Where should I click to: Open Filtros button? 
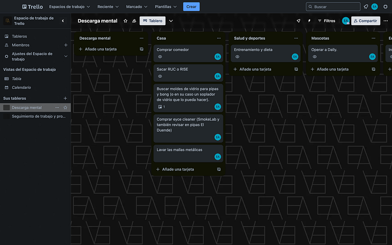(x=327, y=21)
